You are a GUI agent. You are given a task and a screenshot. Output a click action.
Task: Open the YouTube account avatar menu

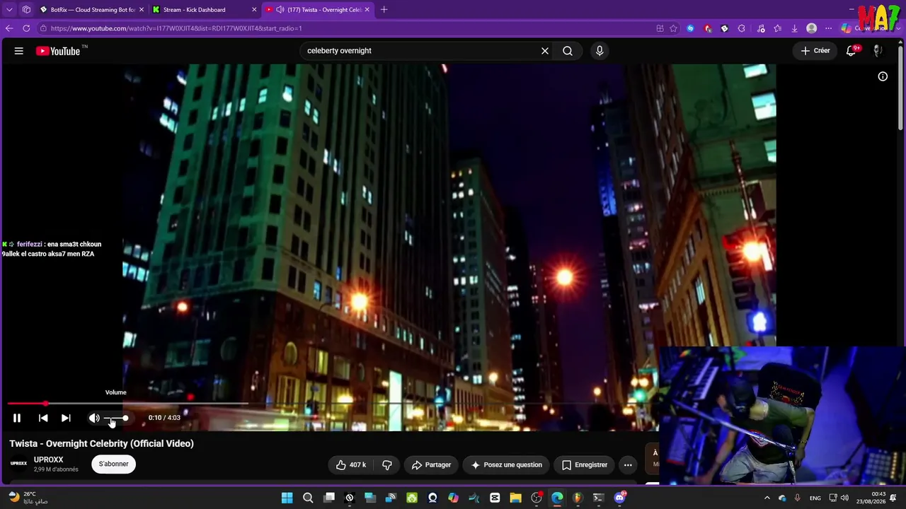click(878, 51)
